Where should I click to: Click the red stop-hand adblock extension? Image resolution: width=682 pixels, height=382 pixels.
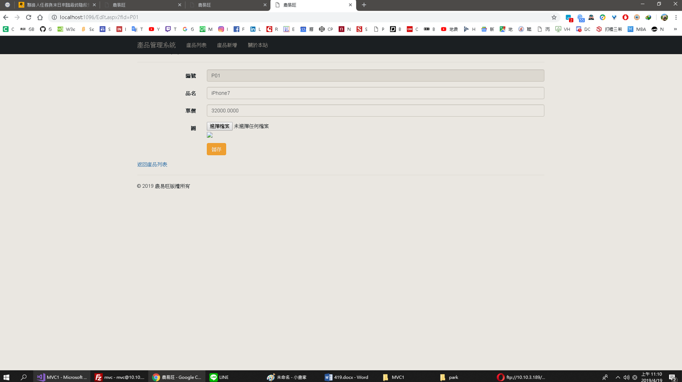(625, 18)
